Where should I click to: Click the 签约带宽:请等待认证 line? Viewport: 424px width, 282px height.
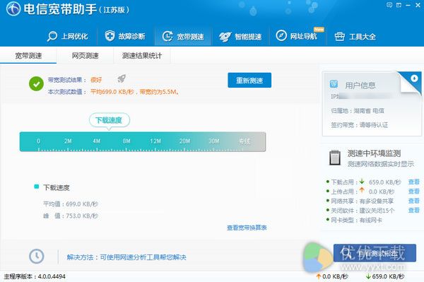click(x=360, y=125)
